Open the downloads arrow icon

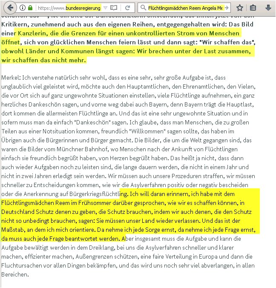pos(268,8)
